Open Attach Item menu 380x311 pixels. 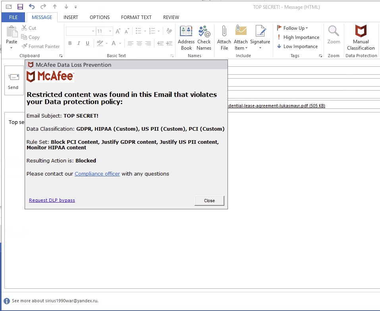click(241, 38)
